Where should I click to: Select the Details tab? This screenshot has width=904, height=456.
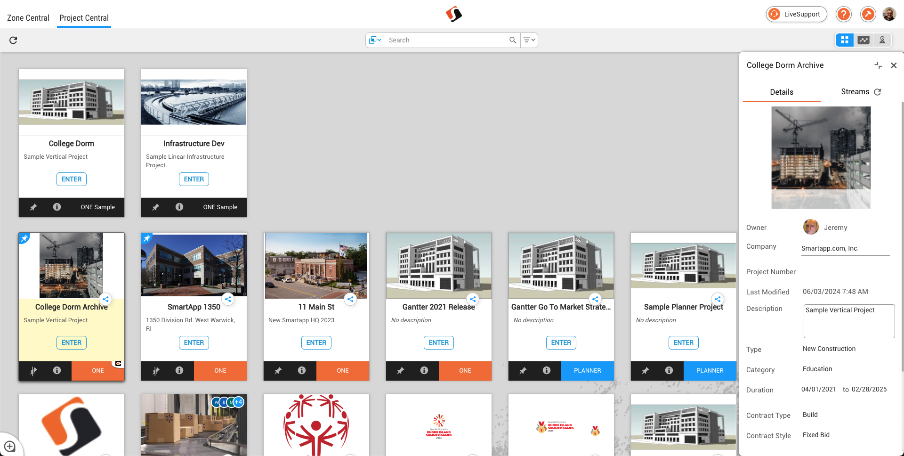[x=782, y=92]
